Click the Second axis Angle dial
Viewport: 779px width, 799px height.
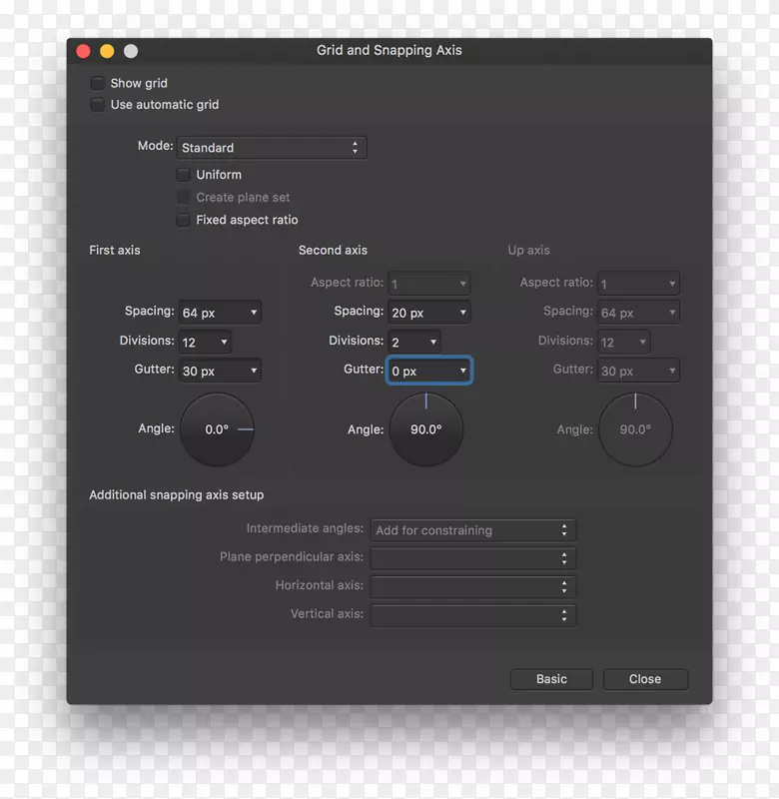pyautogui.click(x=426, y=429)
